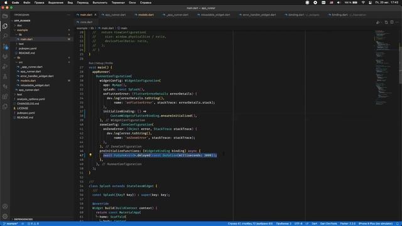This screenshot has width=402, height=226.
Task: Open _app_runner.dart in explorer tree
Action: [31, 67]
